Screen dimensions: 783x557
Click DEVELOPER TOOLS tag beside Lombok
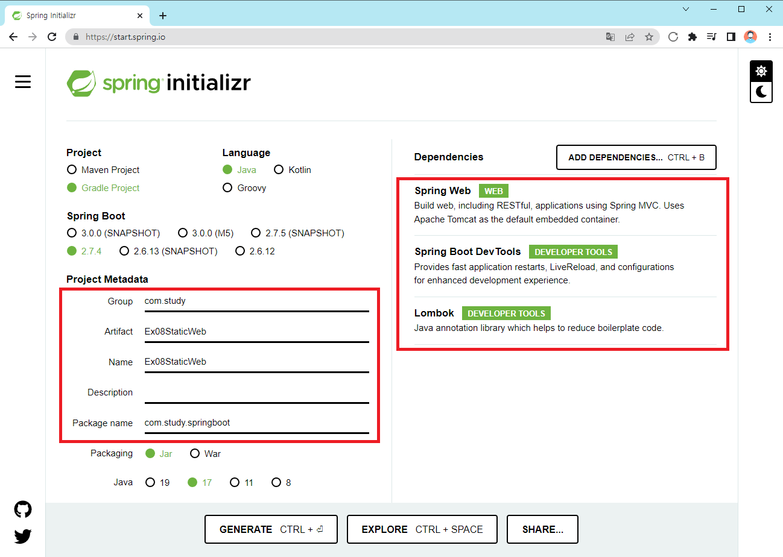(x=506, y=313)
